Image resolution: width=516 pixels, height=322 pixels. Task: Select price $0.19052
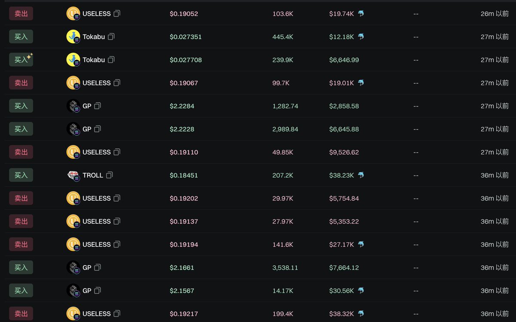click(x=184, y=14)
